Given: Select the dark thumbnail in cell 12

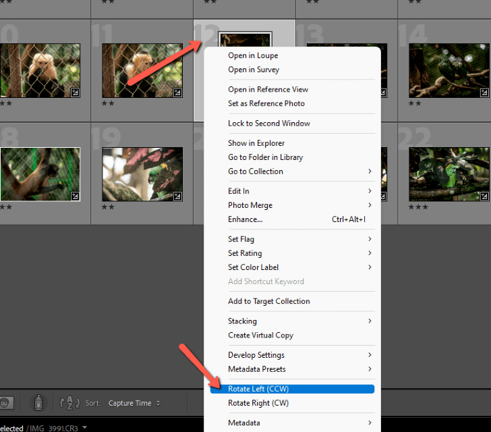Looking at the screenshot, I should tap(245, 39).
